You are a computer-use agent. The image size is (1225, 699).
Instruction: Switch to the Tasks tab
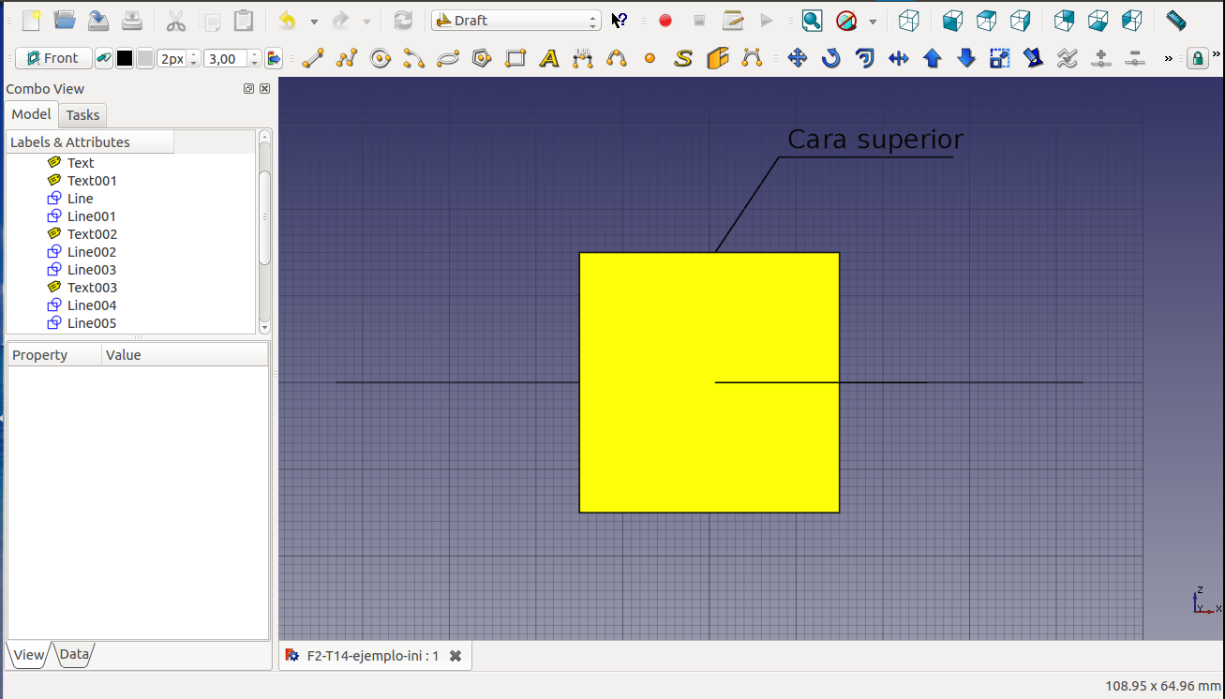point(82,115)
